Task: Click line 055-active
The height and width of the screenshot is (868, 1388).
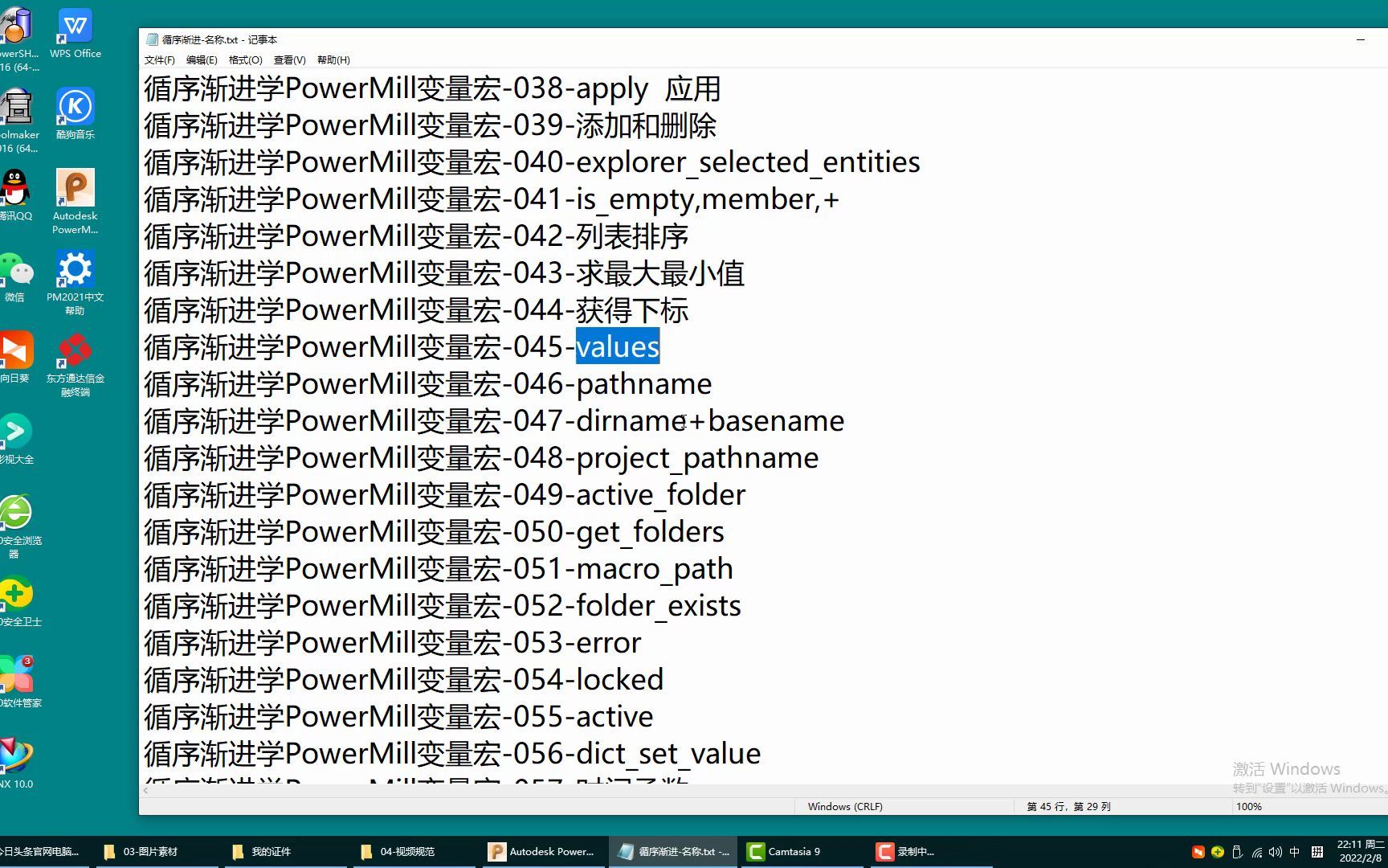Action: pos(398,717)
